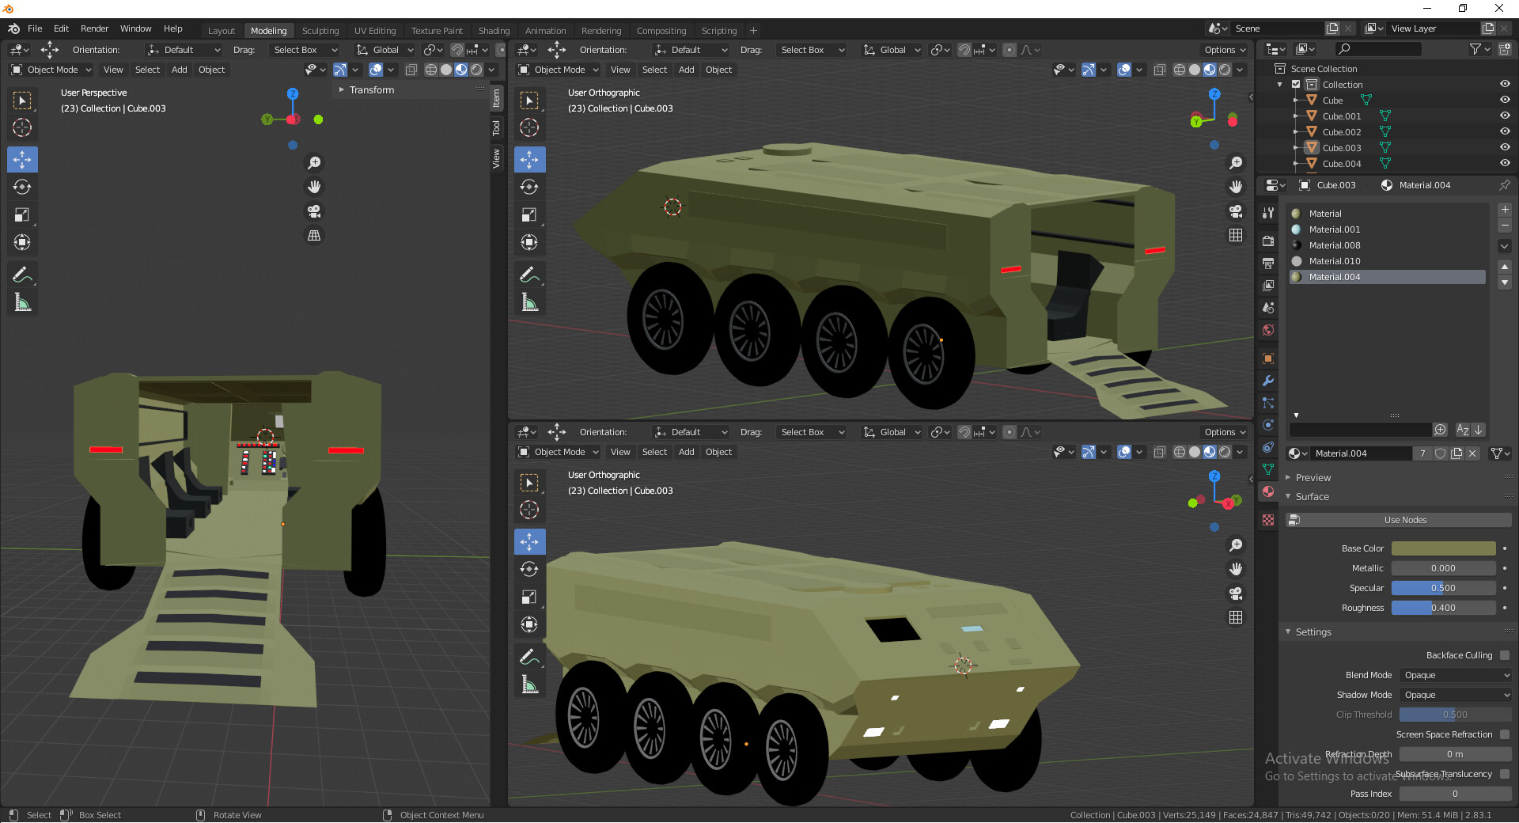This screenshot has height=823, width=1519.
Task: Select the Measure tool
Action: pyautogui.click(x=22, y=302)
